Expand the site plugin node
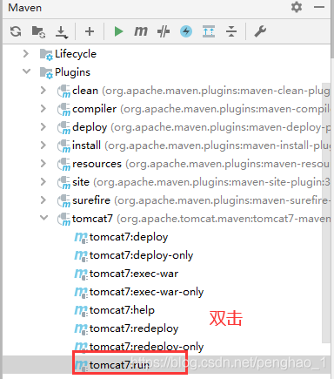334x379 pixels. pyautogui.click(x=43, y=182)
